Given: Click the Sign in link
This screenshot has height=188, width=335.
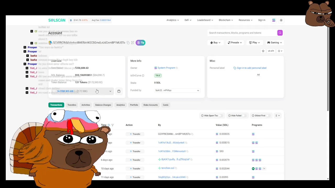Looking at the screenshot, I should [x=262, y=20].
